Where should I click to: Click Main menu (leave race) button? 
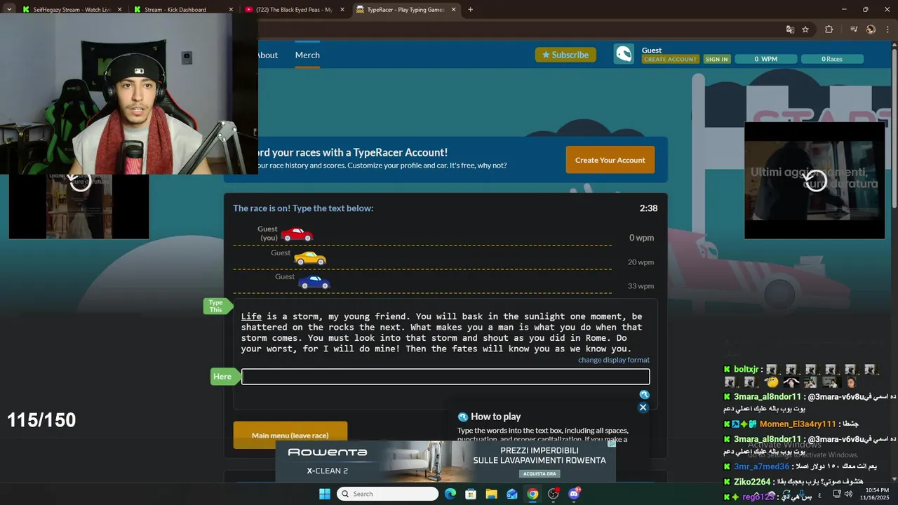coord(290,435)
